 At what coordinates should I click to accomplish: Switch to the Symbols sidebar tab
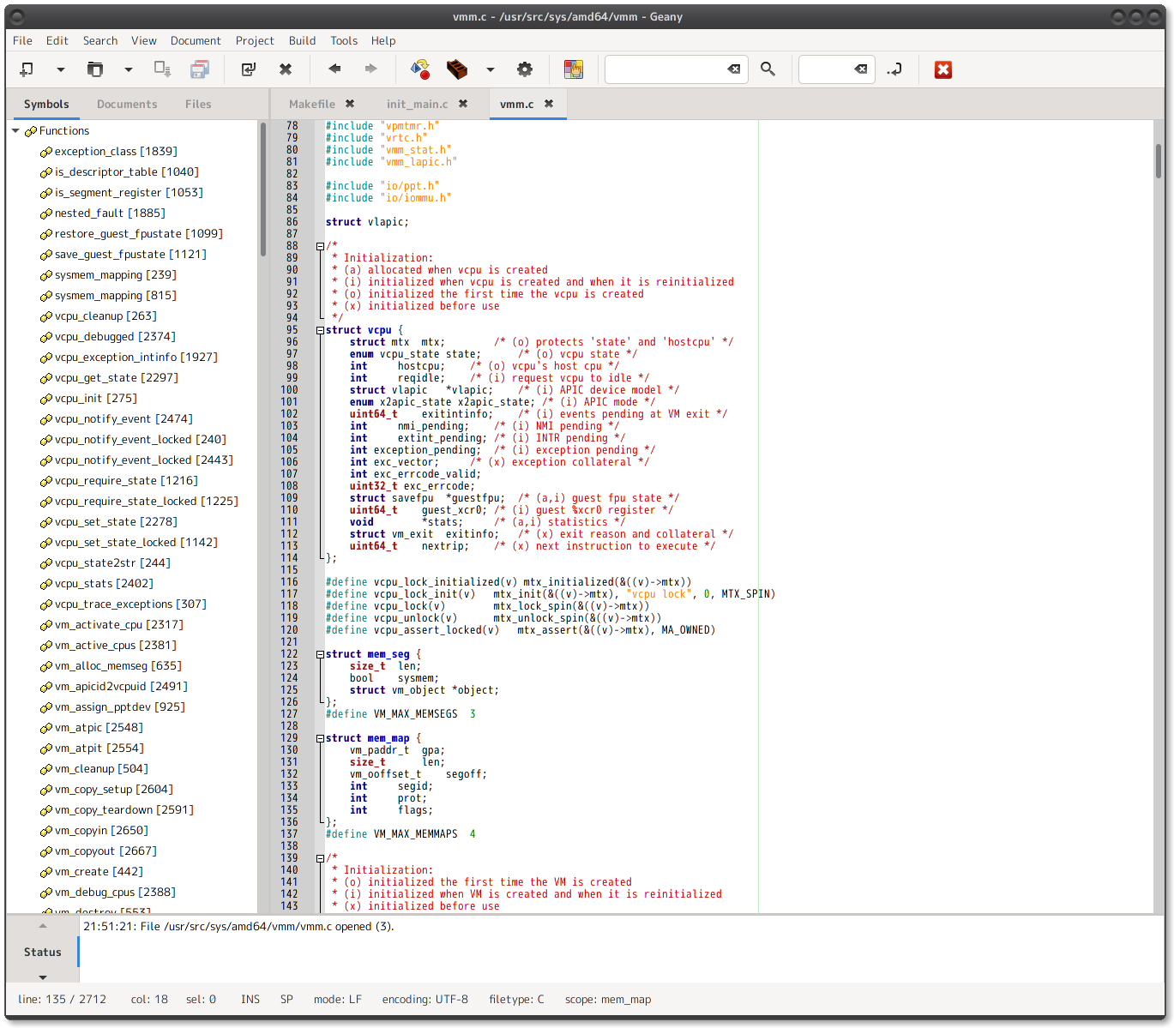click(46, 104)
